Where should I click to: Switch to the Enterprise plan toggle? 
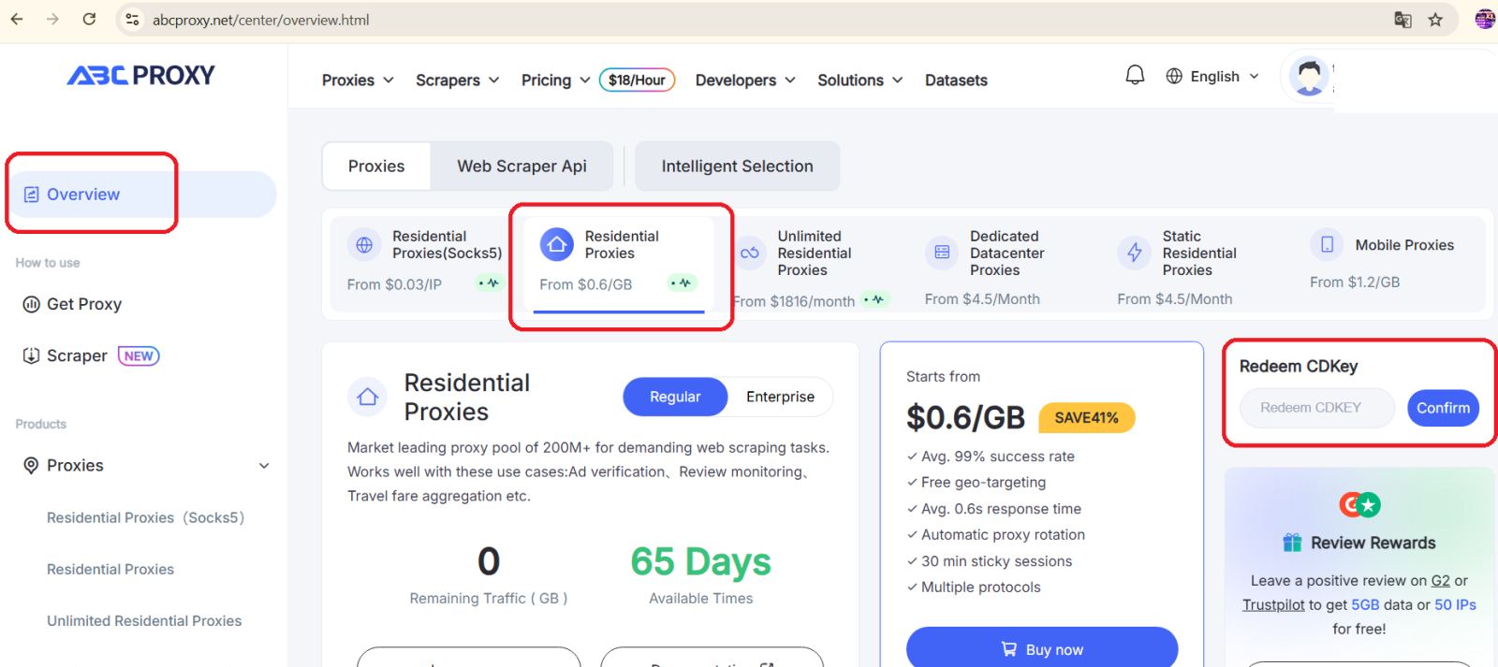pos(780,397)
